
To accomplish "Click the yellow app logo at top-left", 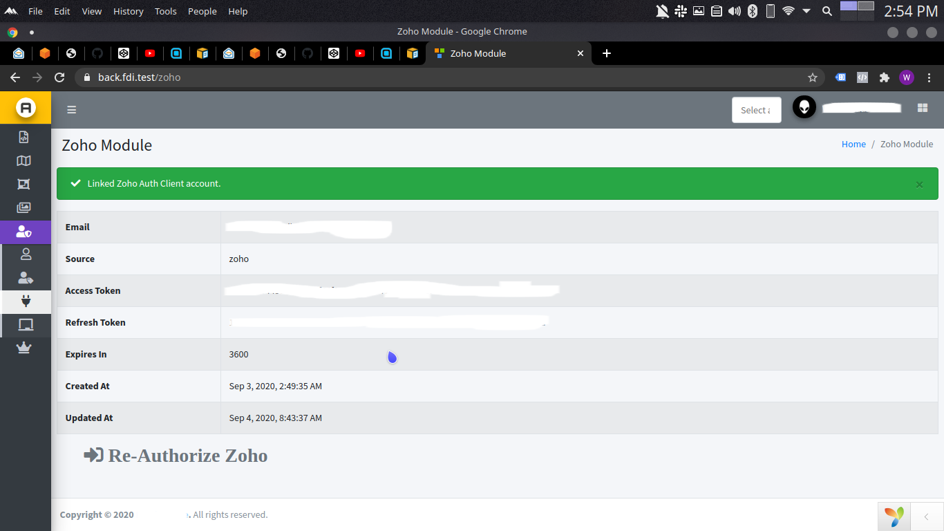I will coord(26,108).
